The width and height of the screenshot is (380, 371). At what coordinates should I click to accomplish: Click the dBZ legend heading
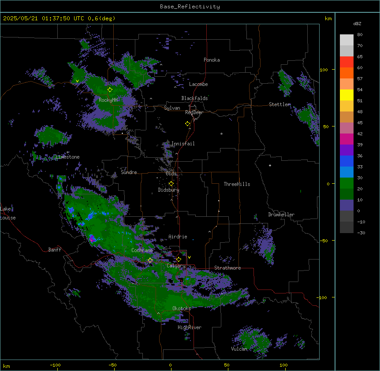coord(357,23)
